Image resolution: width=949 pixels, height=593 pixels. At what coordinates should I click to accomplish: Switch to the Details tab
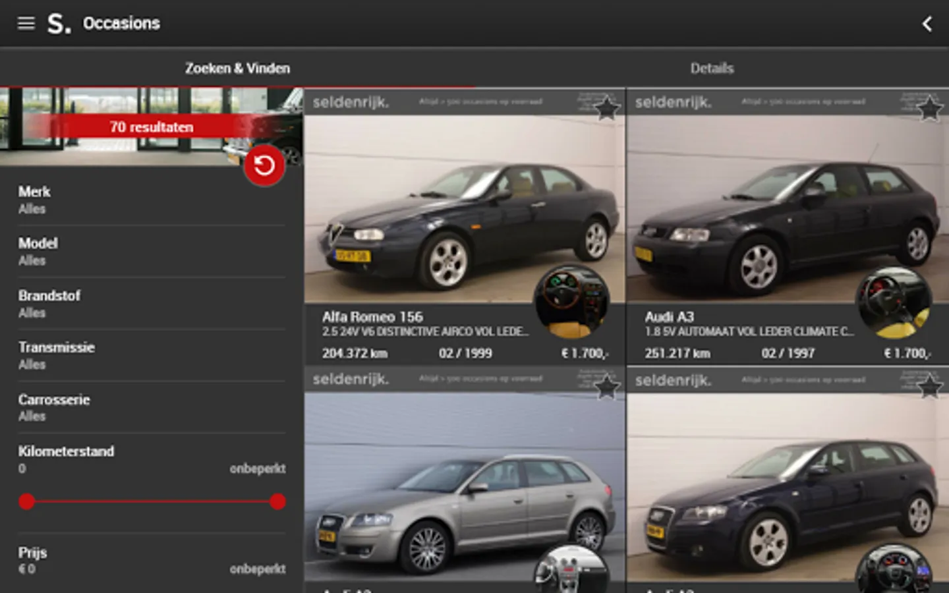coord(712,69)
